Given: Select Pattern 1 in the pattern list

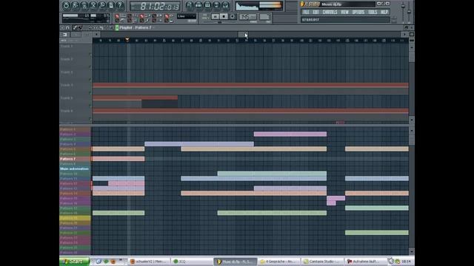Looking at the screenshot, I should 75,129.
